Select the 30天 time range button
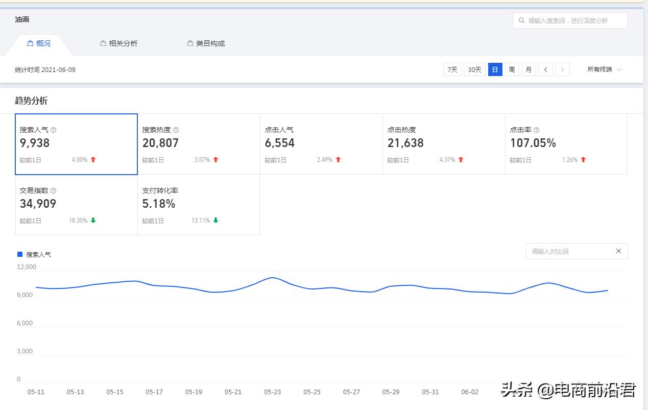Viewport: 648px width, 410px height. pos(474,69)
